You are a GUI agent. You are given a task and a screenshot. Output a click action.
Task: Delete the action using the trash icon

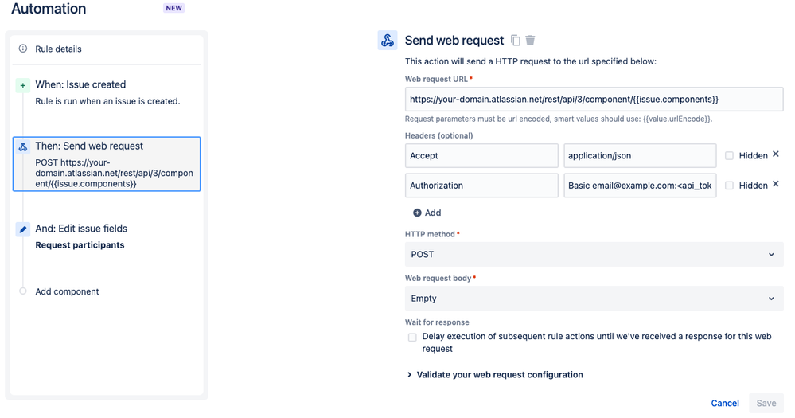click(x=530, y=40)
